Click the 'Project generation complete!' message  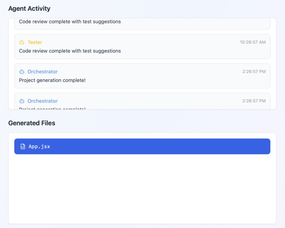click(52, 80)
